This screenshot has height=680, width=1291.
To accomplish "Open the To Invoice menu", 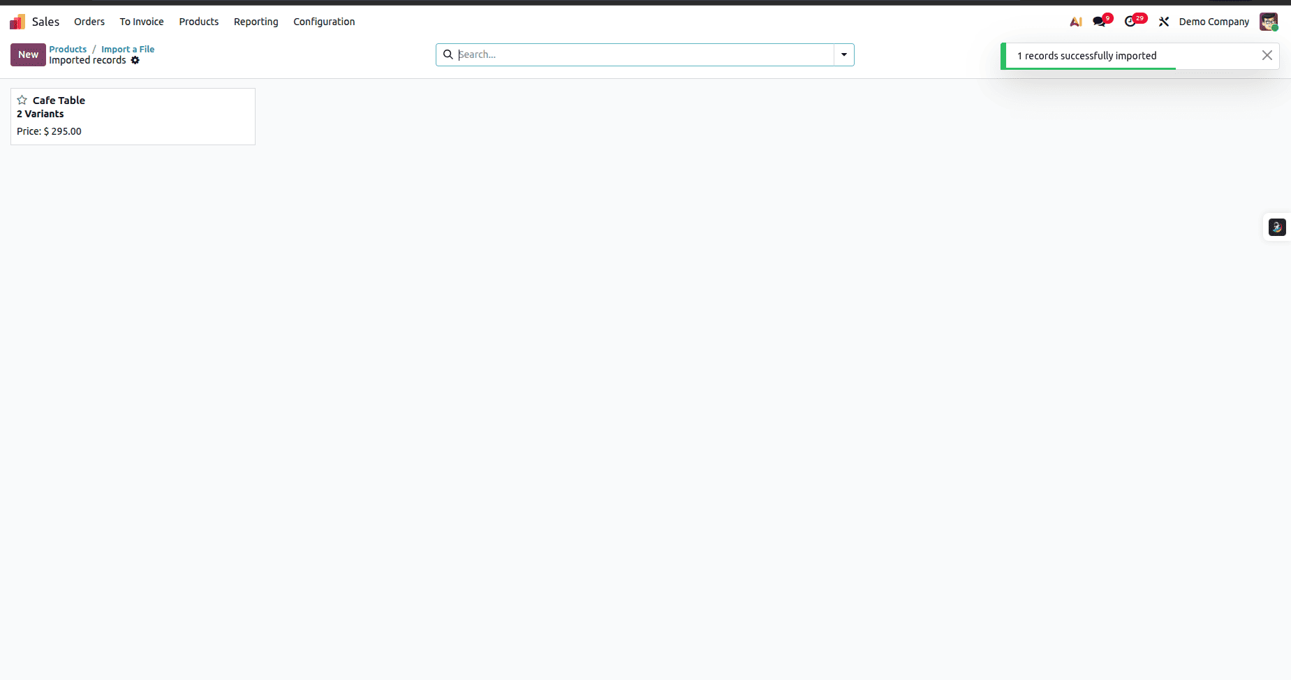I will (141, 22).
